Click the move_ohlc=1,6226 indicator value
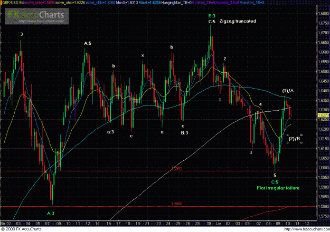 point(70,3)
